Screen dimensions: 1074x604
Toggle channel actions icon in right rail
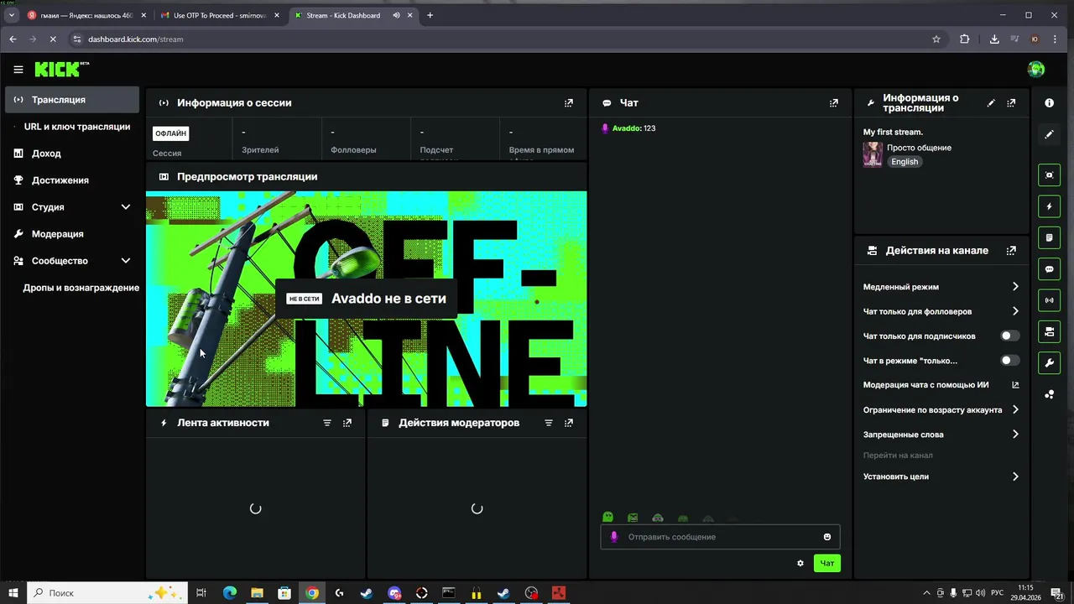[x=1050, y=332]
